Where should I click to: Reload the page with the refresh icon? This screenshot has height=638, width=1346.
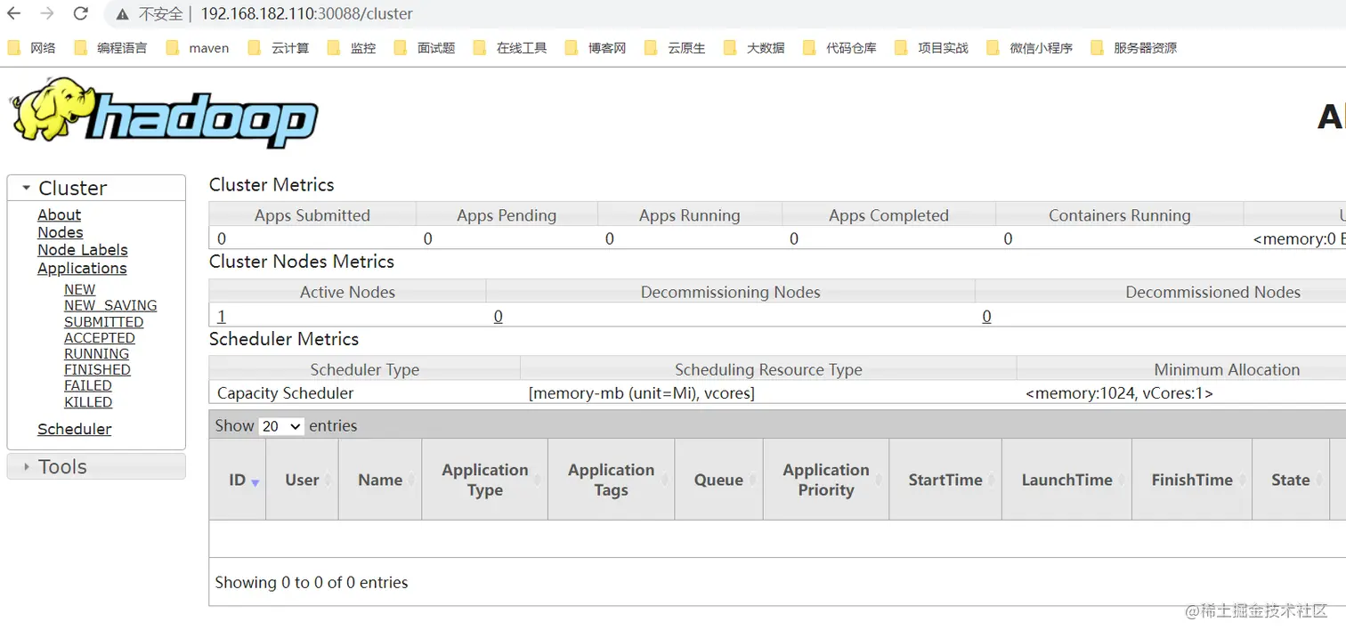tap(81, 13)
